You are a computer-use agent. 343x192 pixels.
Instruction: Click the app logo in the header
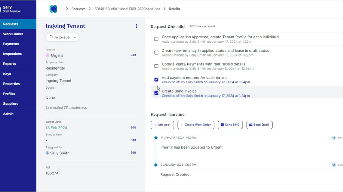53,9
